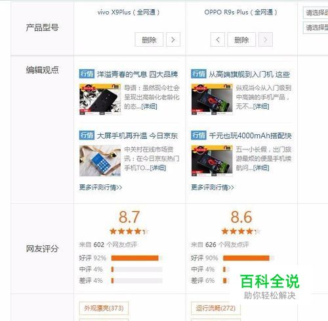
Task: Open the article 洋溢青春的气息 四大品牌
Action: coord(138,74)
